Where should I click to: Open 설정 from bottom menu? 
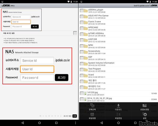point(145,116)
